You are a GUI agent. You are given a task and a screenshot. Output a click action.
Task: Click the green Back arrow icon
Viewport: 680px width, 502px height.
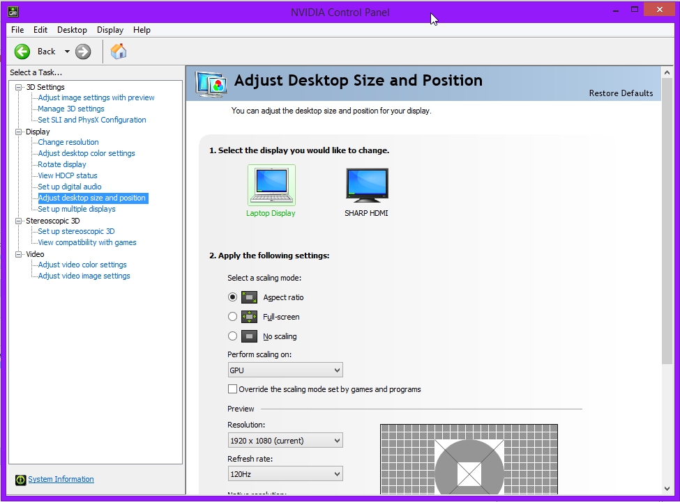pyautogui.click(x=22, y=52)
